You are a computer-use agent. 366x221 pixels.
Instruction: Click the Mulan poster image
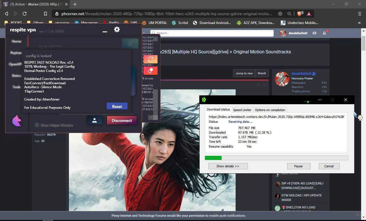(152, 150)
